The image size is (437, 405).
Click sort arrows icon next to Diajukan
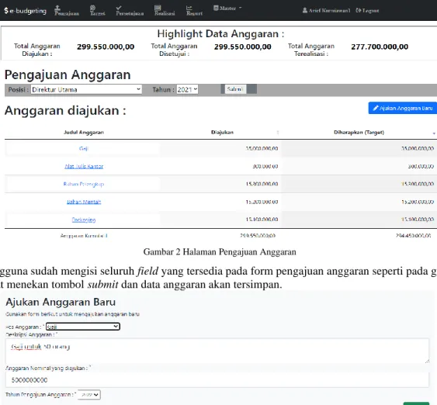coord(278,133)
